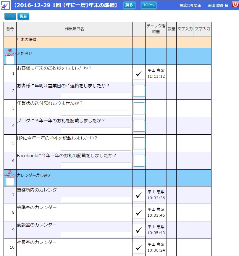Click the 作業項目名 column header

75,29
